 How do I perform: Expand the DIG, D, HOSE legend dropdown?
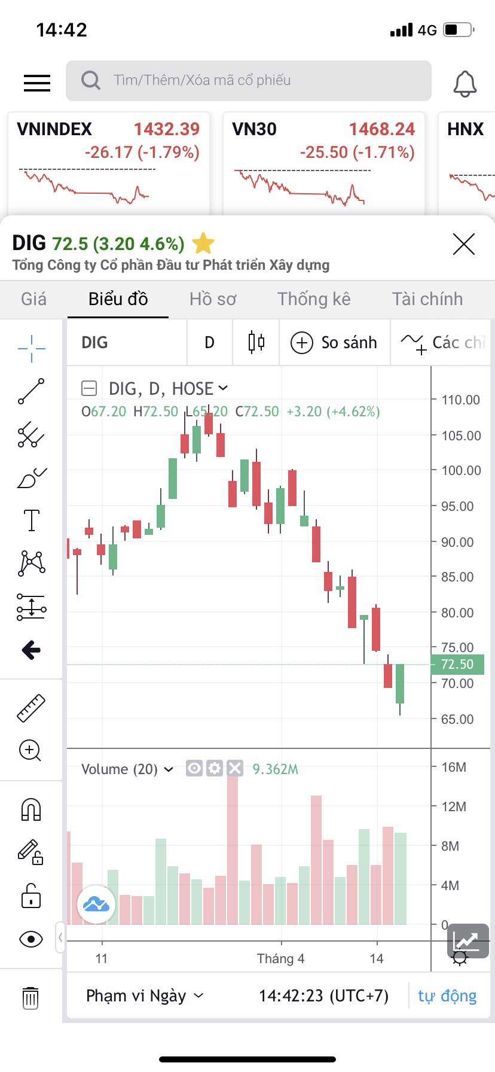click(x=223, y=388)
